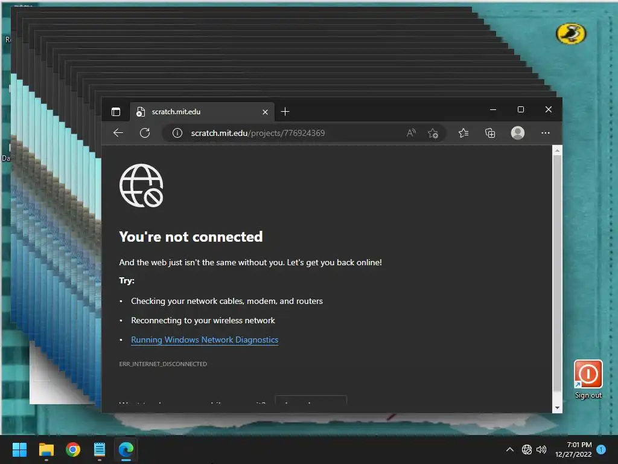Click Running Windows Network Diagnostics link
The width and height of the screenshot is (618, 464).
(205, 340)
